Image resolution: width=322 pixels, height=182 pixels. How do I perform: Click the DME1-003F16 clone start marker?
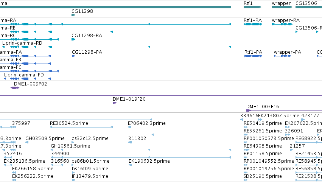[249, 110]
